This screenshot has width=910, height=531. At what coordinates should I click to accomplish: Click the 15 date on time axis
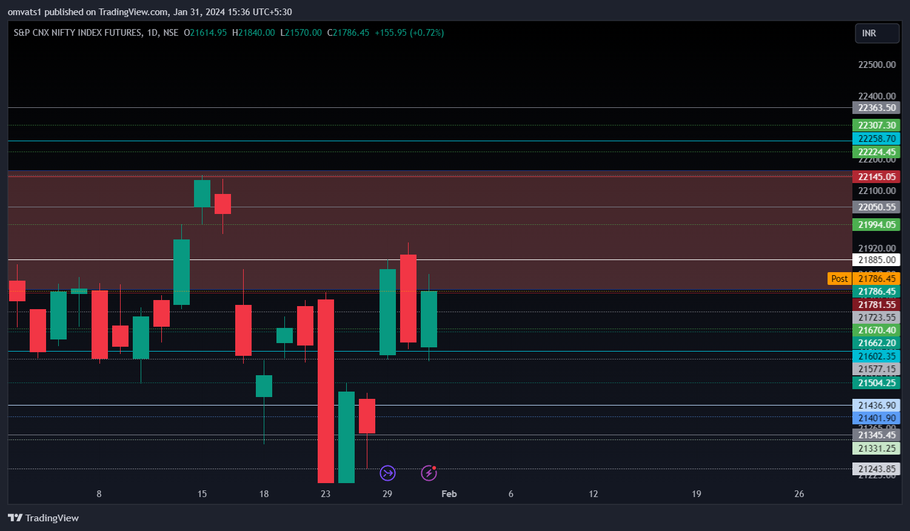[x=202, y=494]
